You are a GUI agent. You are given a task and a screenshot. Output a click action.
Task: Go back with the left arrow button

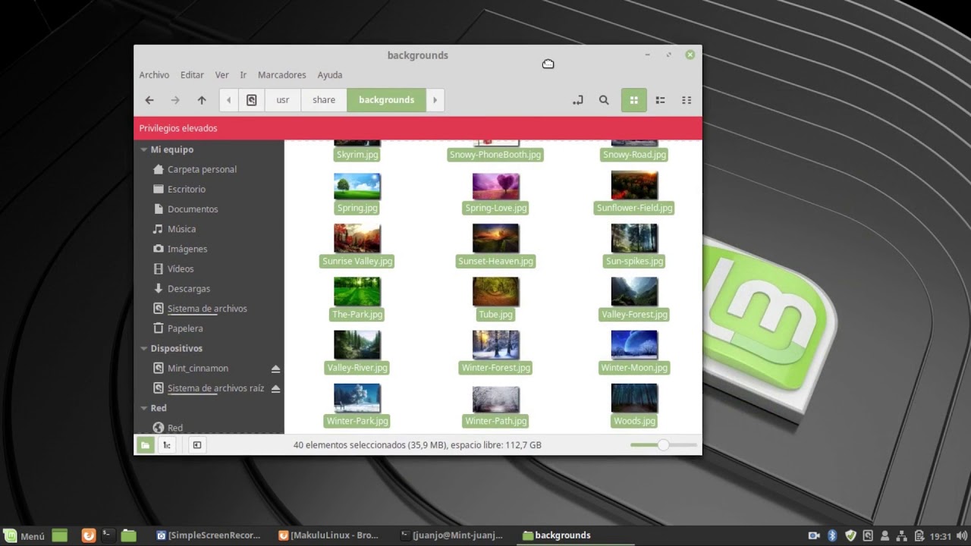149,100
